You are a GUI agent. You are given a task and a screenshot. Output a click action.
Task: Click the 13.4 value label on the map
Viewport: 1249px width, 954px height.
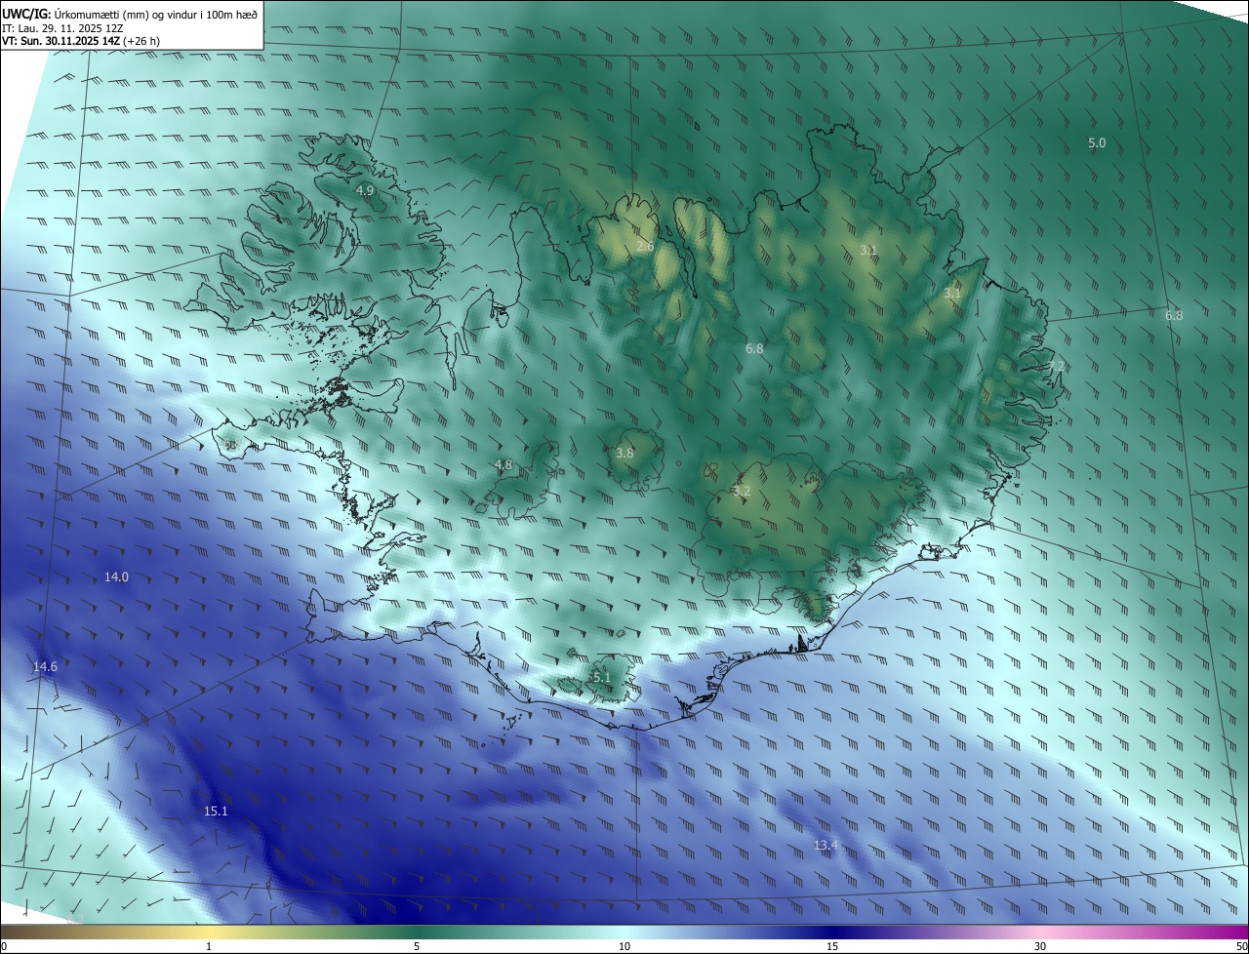pyautogui.click(x=826, y=845)
